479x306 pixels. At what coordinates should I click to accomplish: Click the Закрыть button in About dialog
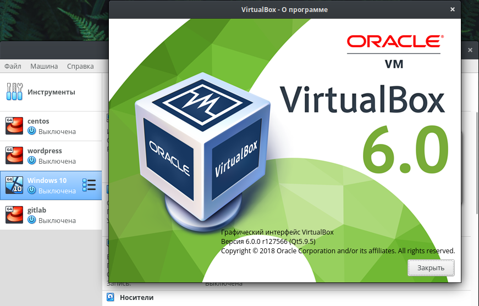coord(431,268)
